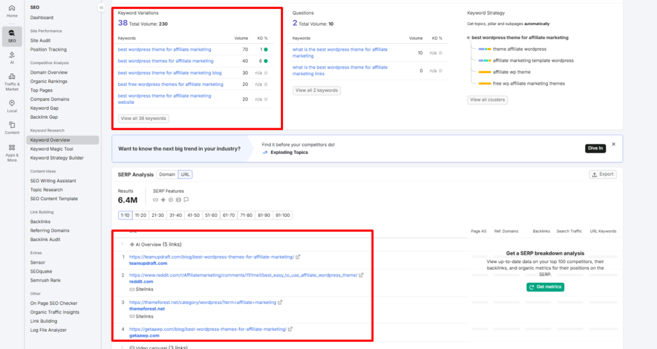
Task: Switch SERP Analysis to Domain tab
Action: (167, 174)
